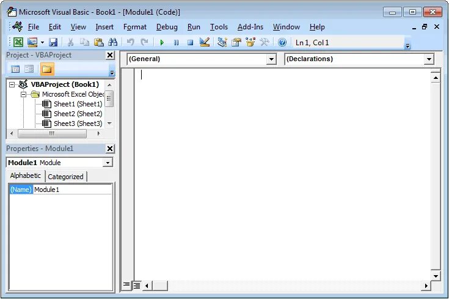This screenshot has height=299, width=449.
Task: Open the Module1 Module object dropdown
Action: (x=108, y=163)
